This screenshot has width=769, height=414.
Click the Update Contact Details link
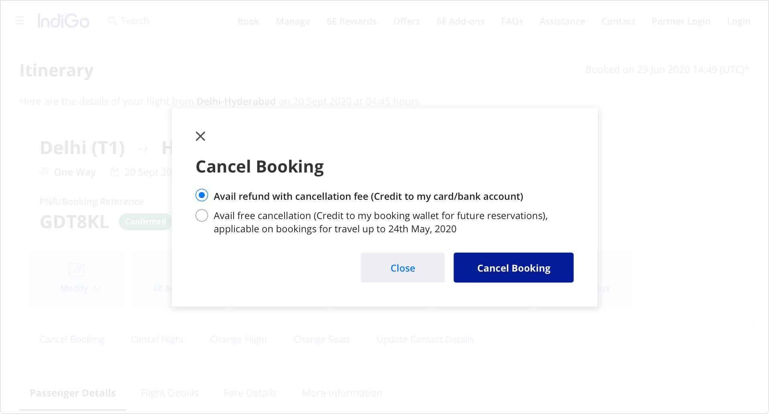pos(425,339)
